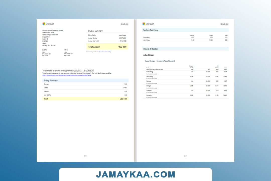Click the billing period heading text
271x181 pixels.
[68, 71]
